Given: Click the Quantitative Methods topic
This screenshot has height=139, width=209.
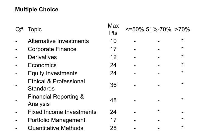Looking at the screenshot, I should click(55, 128).
